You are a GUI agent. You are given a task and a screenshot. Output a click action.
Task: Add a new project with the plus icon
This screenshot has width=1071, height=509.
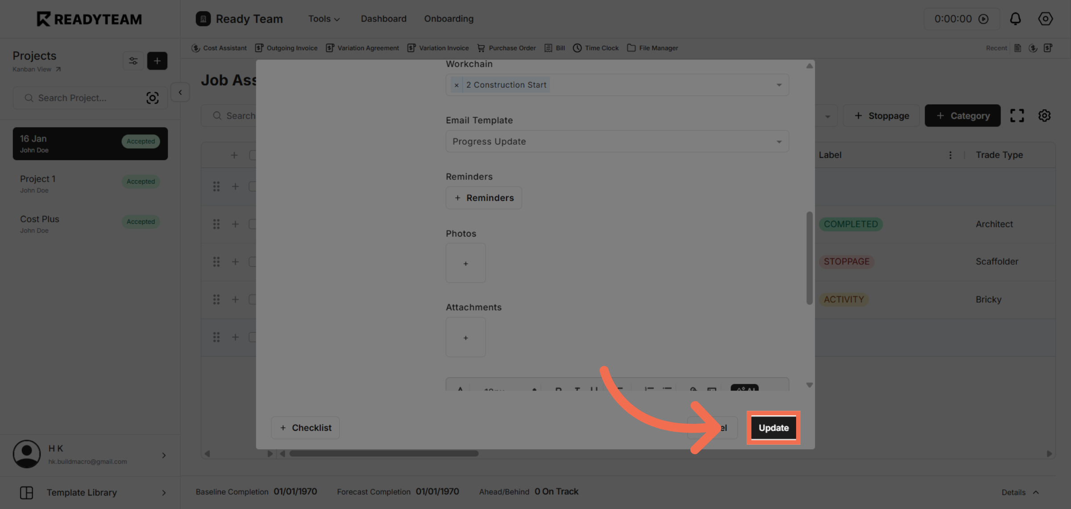coord(157,61)
